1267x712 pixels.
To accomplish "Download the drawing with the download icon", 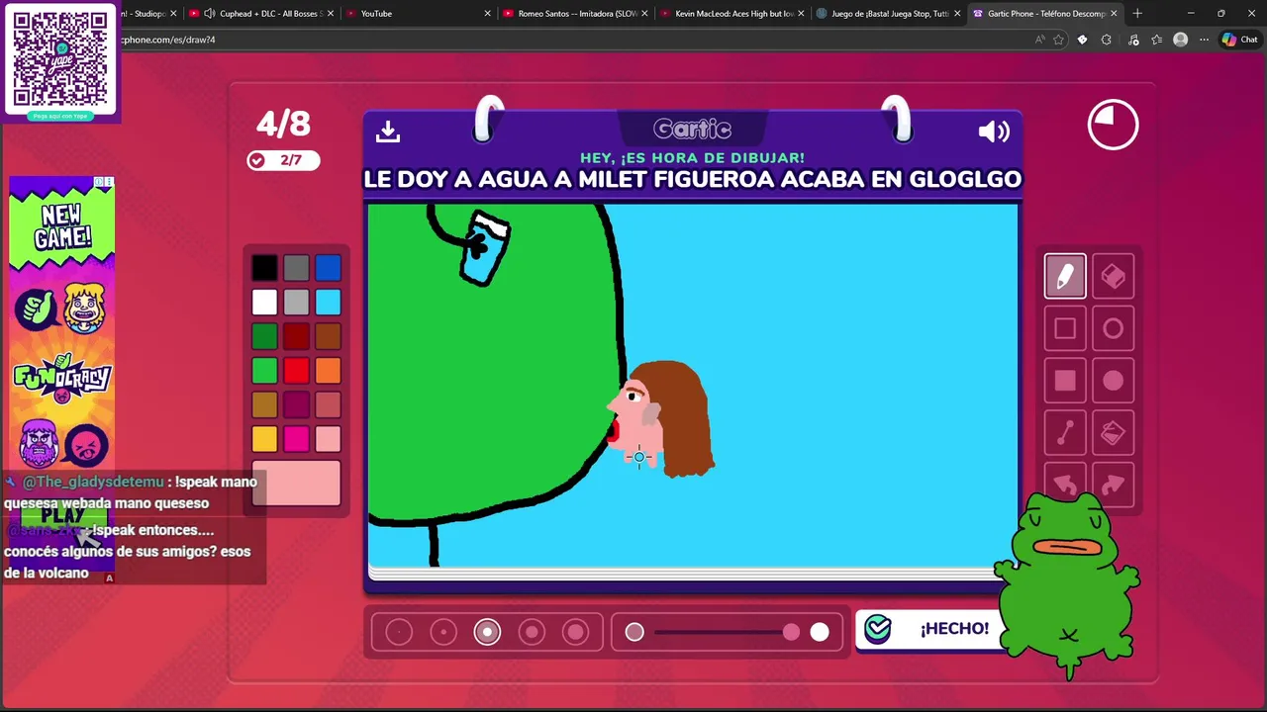I will tap(388, 131).
